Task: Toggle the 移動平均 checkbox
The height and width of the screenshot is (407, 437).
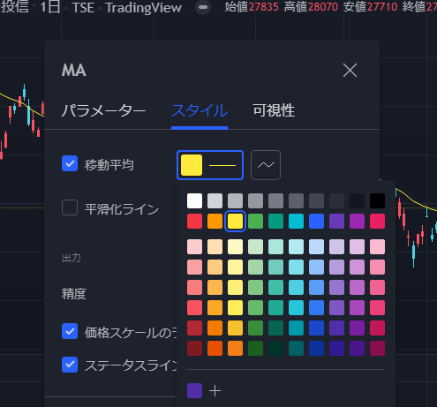Action: (70, 163)
